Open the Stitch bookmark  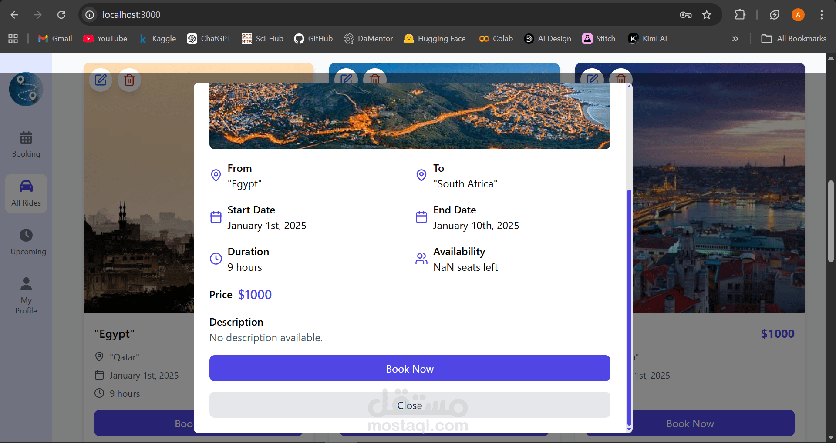(x=599, y=39)
